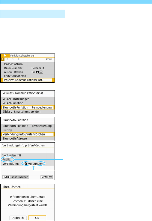The width and height of the screenshot is (152, 221).
Task: Open Bluetooth-Adresse entry
Action: pos(28,138)
